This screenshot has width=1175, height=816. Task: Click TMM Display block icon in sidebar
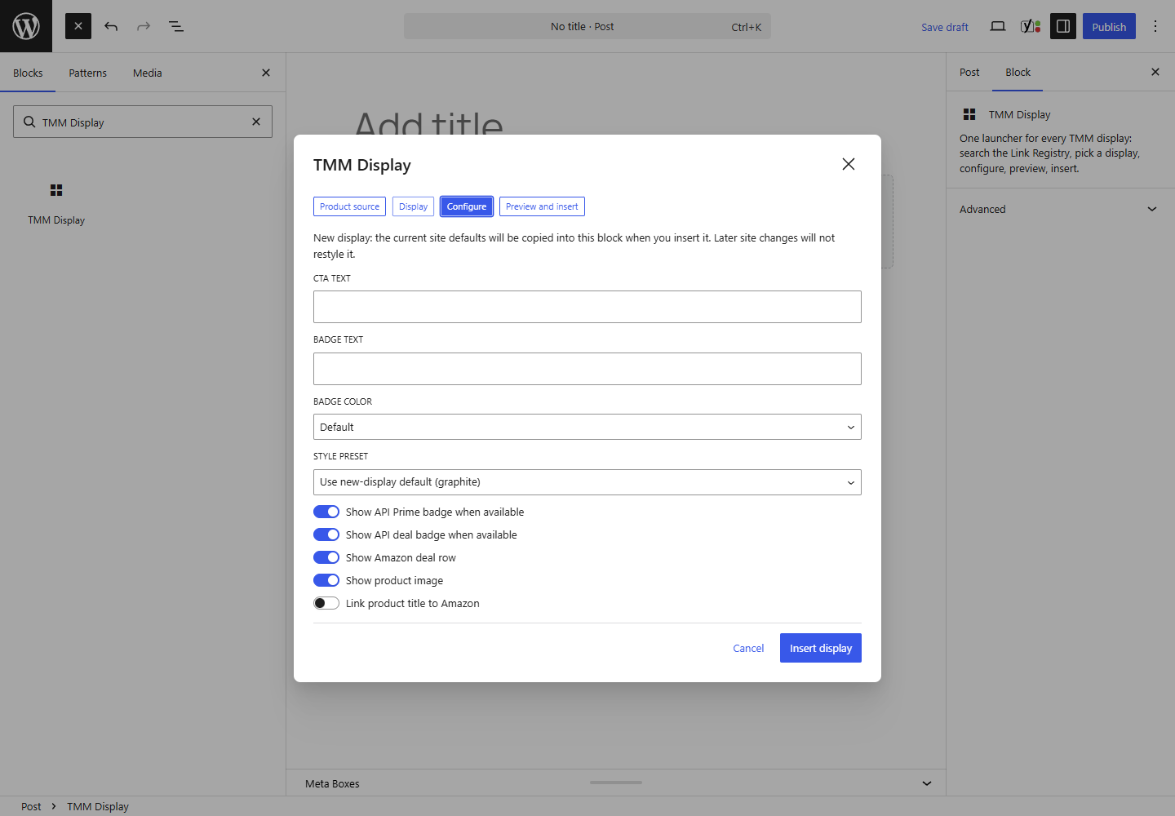pyautogui.click(x=969, y=114)
